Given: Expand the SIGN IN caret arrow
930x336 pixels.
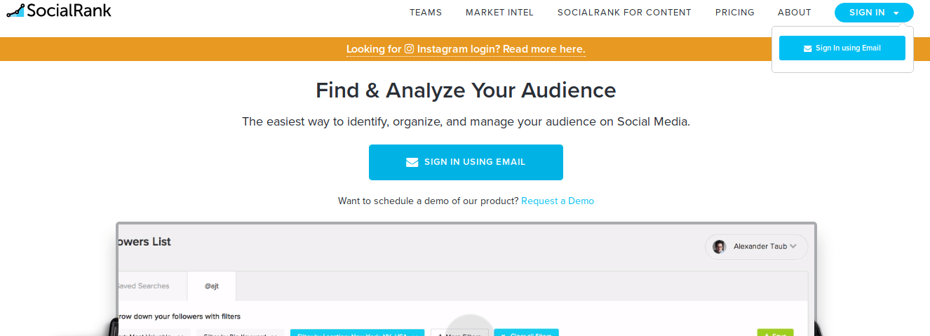Looking at the screenshot, I should (x=896, y=13).
